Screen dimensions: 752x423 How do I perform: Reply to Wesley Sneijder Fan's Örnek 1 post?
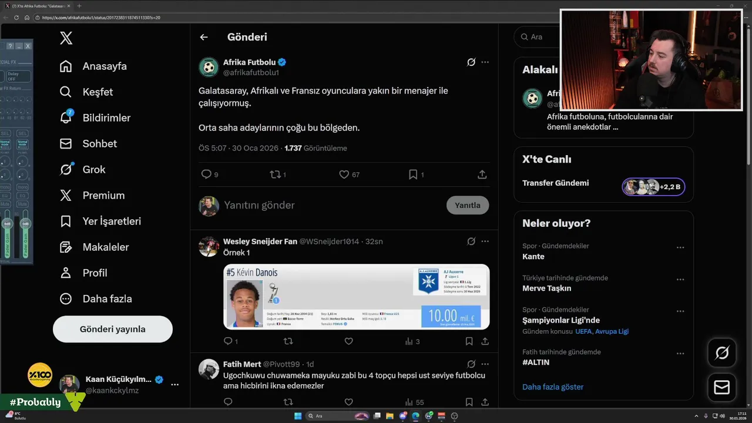point(228,341)
